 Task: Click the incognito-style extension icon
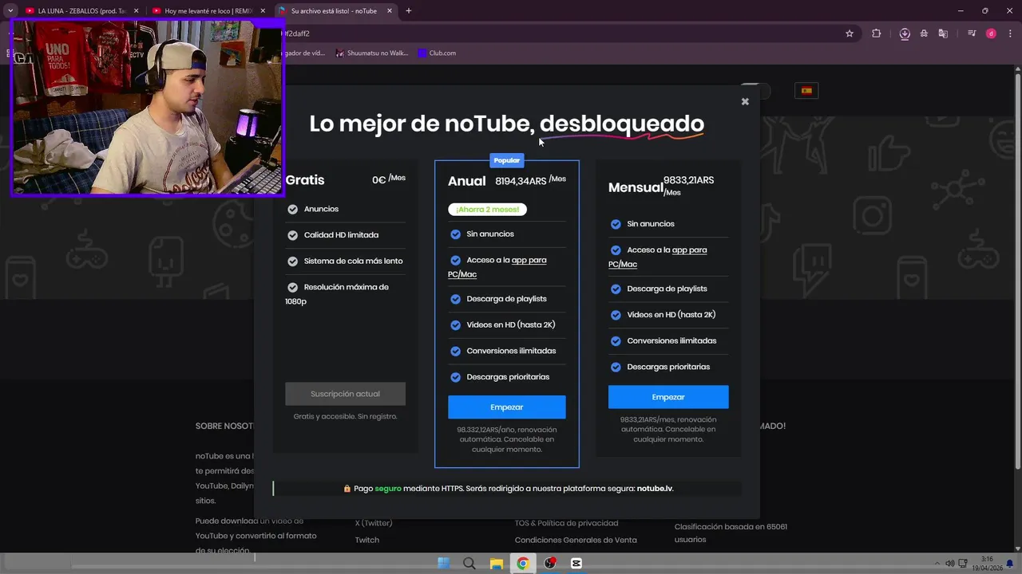coord(924,33)
